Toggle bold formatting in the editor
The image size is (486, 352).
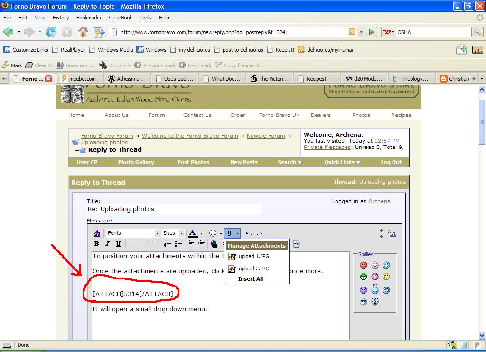click(97, 244)
